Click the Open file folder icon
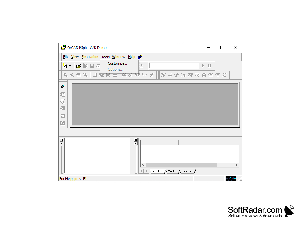Screen dimensions: 301x225 pyautogui.click(x=78, y=66)
